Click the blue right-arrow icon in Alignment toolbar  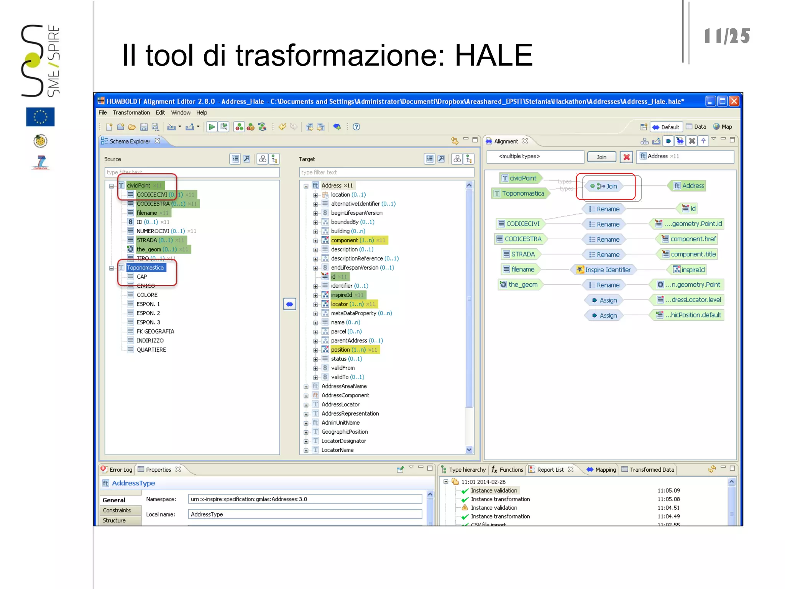668,141
